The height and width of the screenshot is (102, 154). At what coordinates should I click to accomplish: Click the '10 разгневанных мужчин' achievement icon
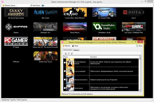pyautogui.click(x=70, y=63)
